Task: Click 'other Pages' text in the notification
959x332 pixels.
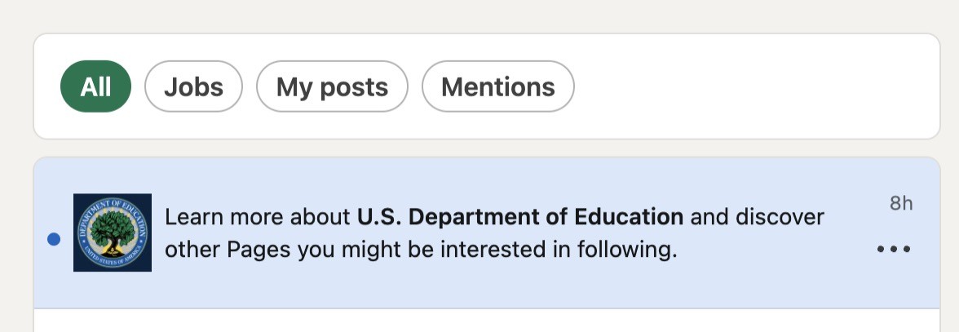Action: (211, 249)
